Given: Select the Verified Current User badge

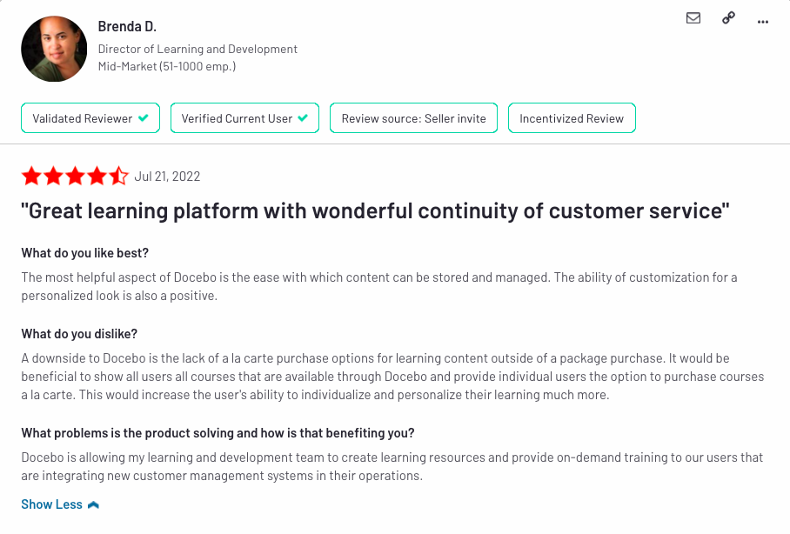Looking at the screenshot, I should [x=244, y=118].
